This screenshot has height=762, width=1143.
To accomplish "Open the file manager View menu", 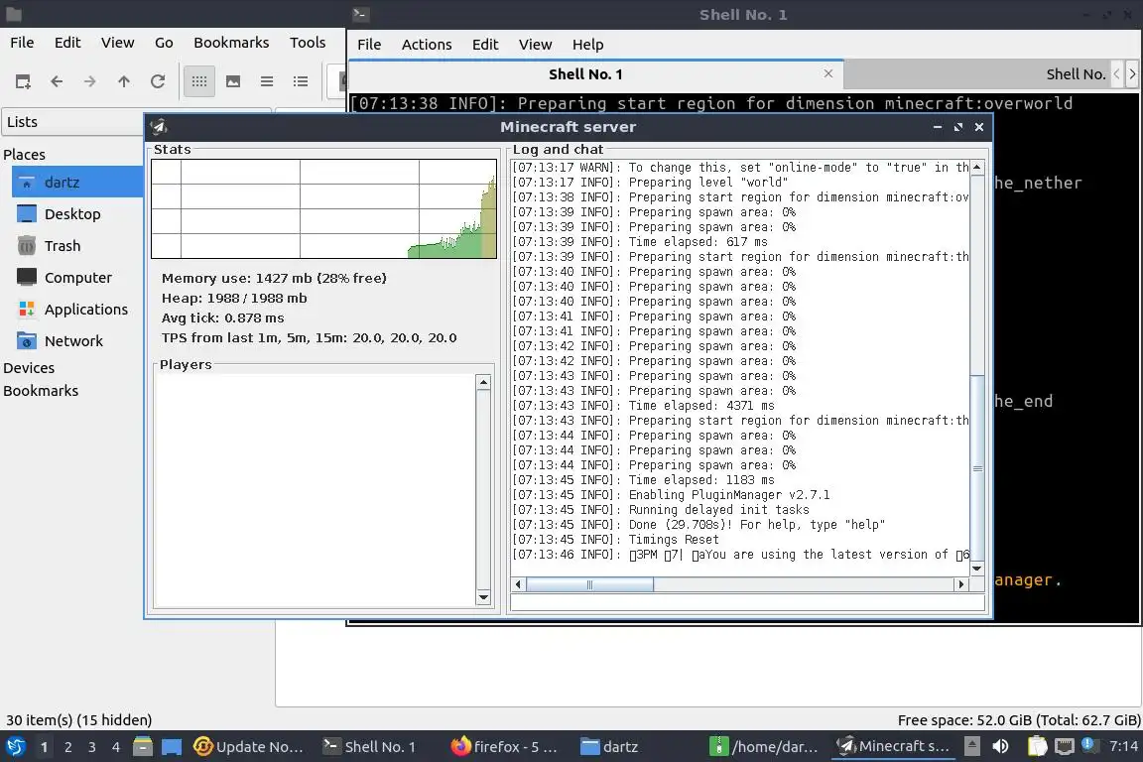I will point(117,43).
